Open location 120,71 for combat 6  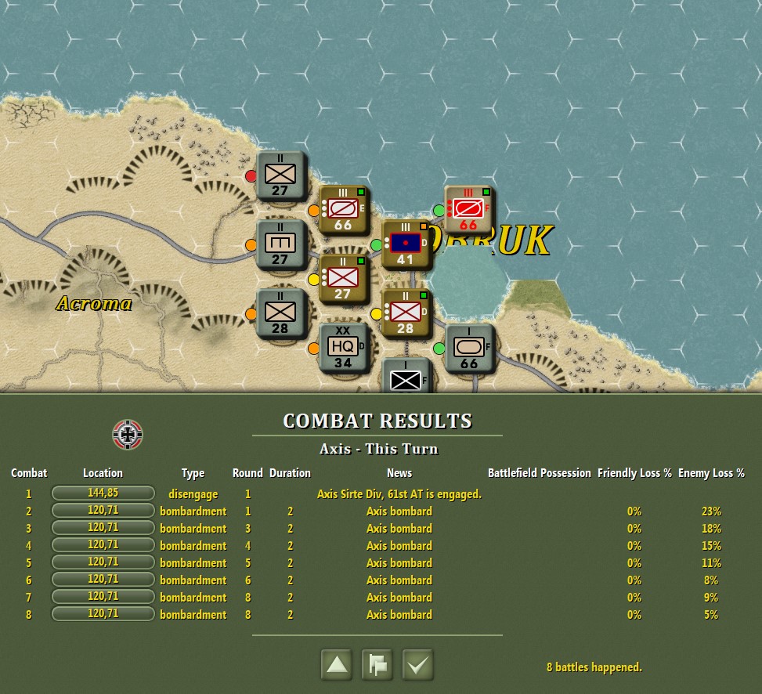tap(103, 580)
